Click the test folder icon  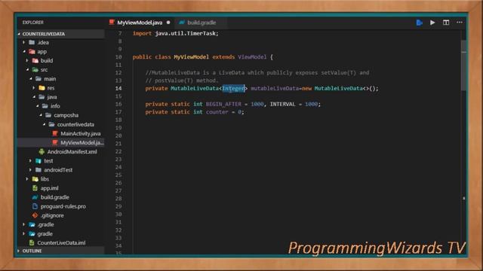pyautogui.click(x=38, y=160)
